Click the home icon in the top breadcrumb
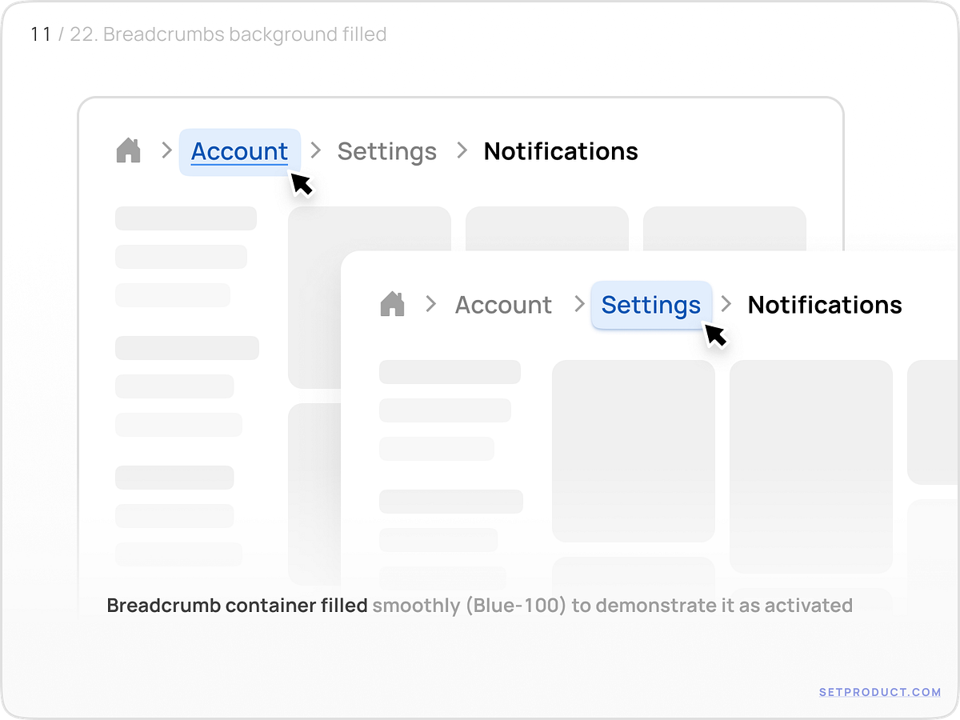 [128, 150]
